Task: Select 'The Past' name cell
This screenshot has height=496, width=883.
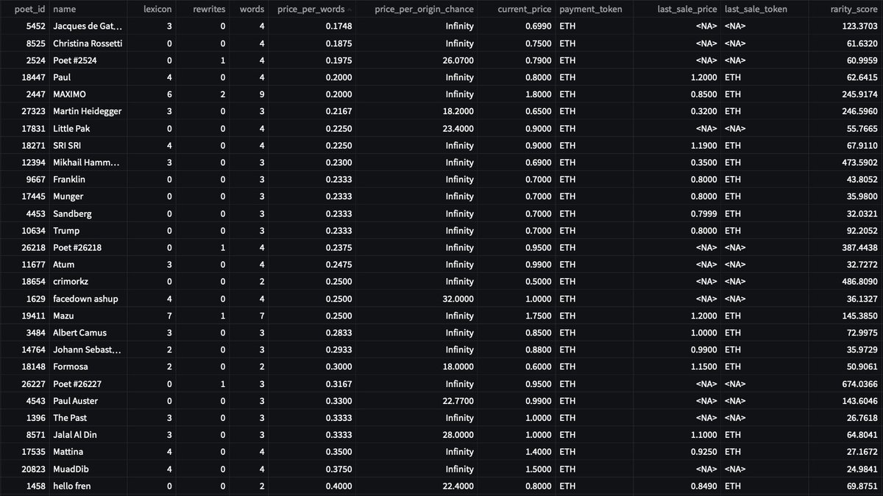Action: (88, 417)
